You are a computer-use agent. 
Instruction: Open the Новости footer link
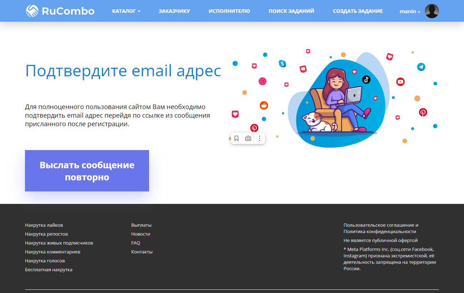click(141, 234)
